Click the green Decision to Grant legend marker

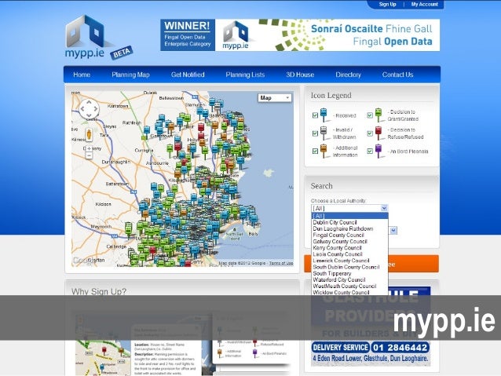pos(378,115)
